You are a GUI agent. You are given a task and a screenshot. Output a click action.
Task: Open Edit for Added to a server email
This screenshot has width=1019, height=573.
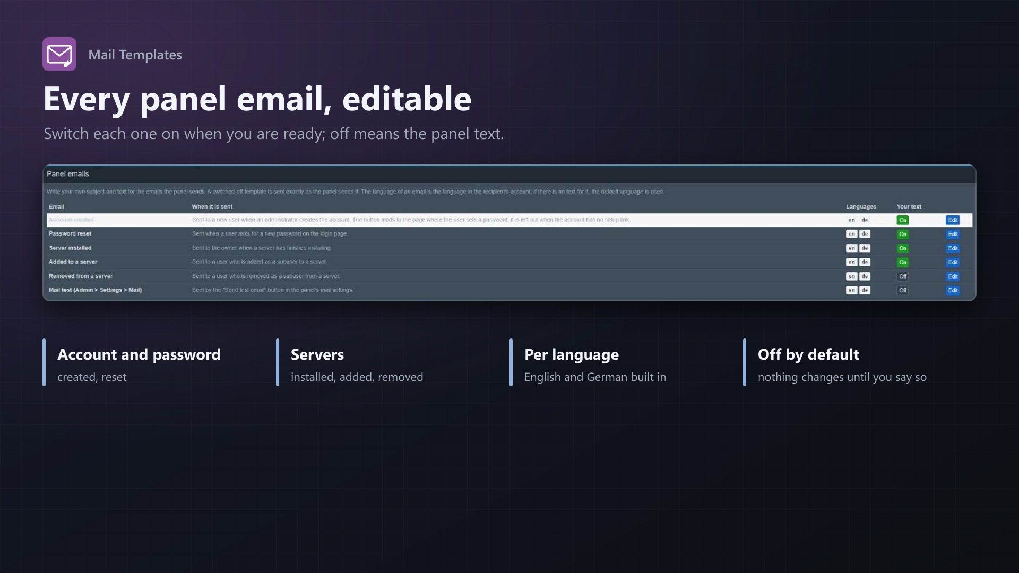tap(953, 262)
